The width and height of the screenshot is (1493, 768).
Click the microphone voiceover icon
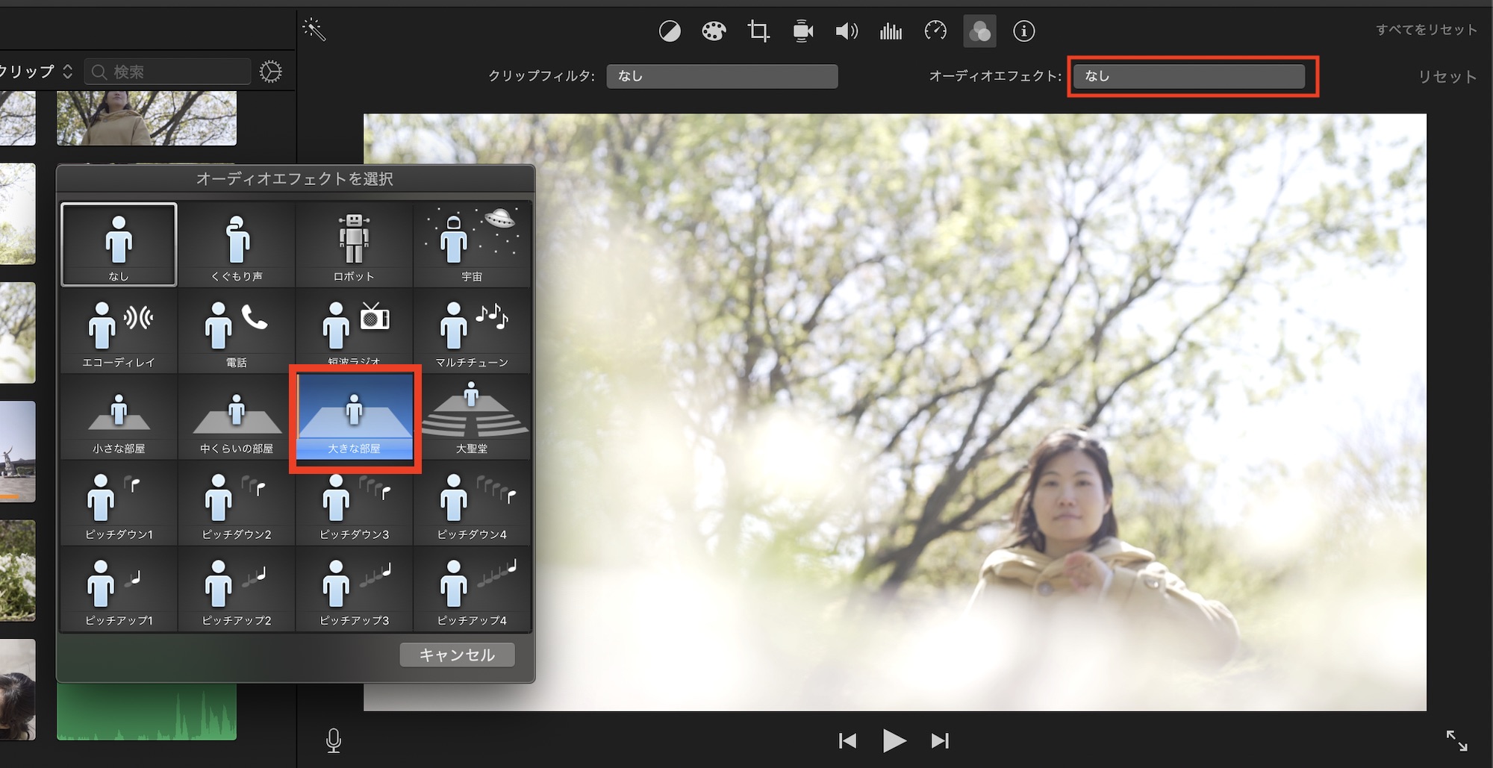tap(334, 740)
